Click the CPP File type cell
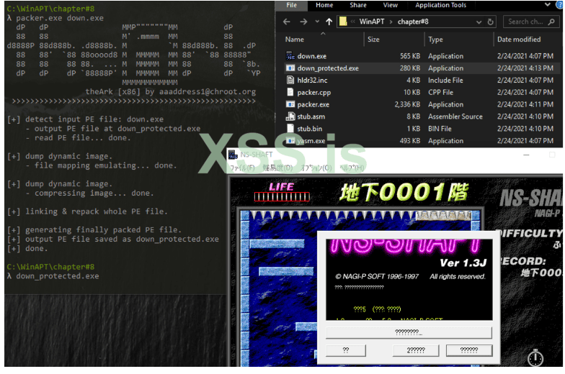Image resolution: width=565 pixels, height=374 pixels. coord(440,92)
